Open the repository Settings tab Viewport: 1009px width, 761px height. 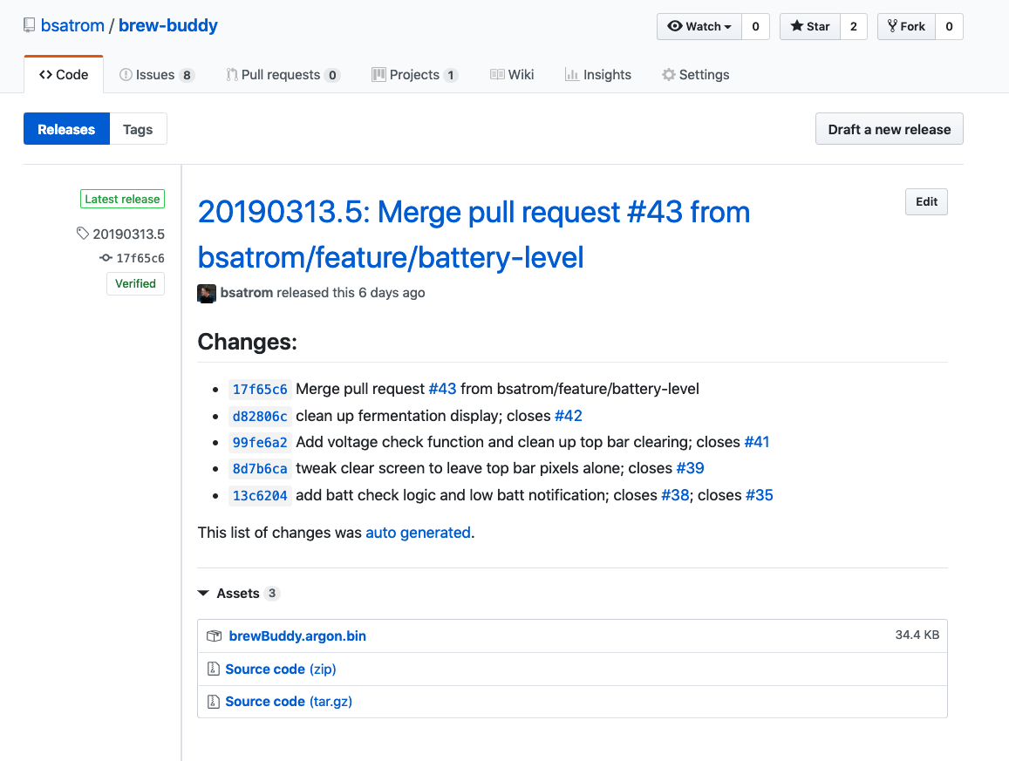(x=696, y=75)
